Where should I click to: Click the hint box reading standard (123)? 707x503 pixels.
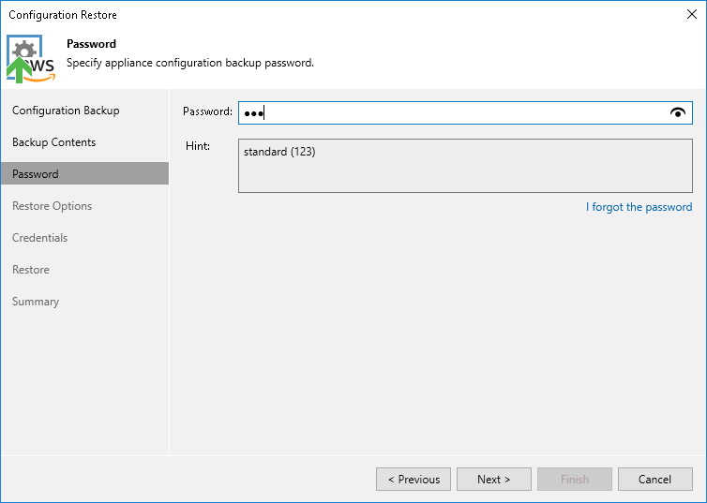coord(465,165)
